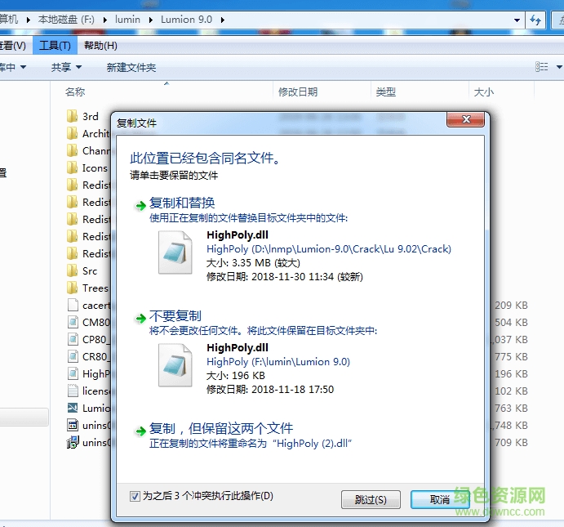
Task: Select the Chann folder icon
Action: pos(73,151)
